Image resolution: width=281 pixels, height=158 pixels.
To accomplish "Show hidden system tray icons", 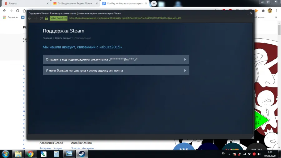I will 229,154.
